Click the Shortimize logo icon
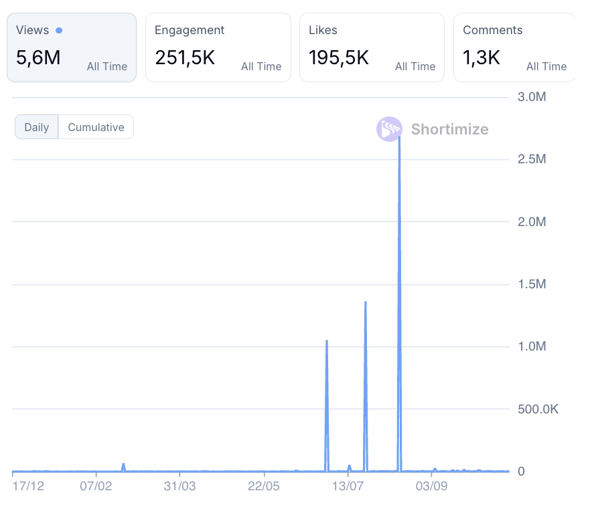The height and width of the screenshot is (507, 592). [x=389, y=129]
